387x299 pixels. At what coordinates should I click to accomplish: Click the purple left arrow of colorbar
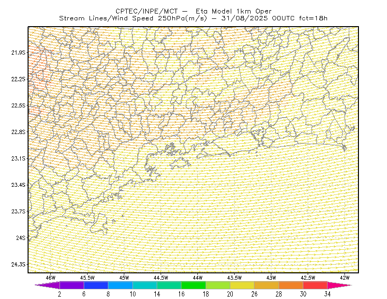click(47, 285)
